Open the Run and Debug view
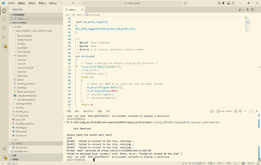Viewport: 261px width, 165px height. 4,37
